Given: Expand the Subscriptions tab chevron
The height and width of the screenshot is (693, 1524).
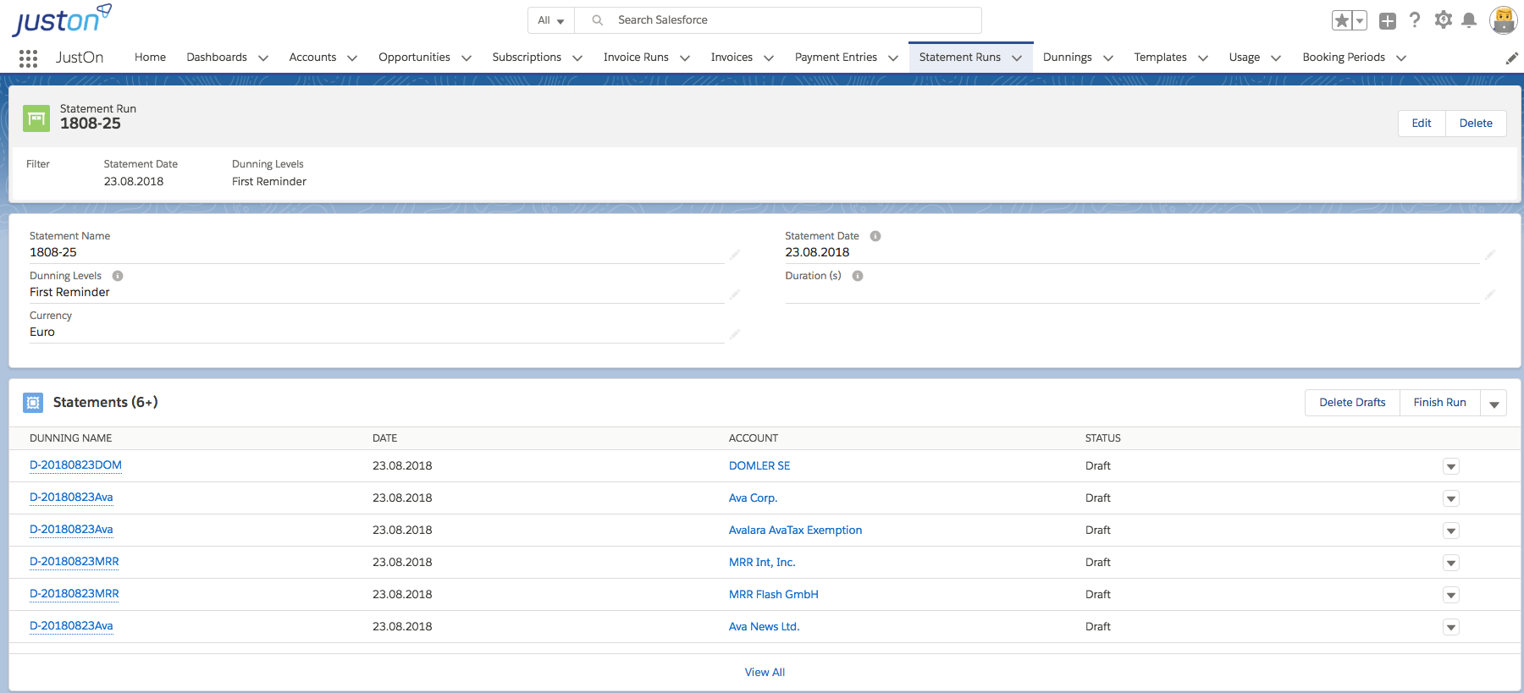Looking at the screenshot, I should click(577, 58).
